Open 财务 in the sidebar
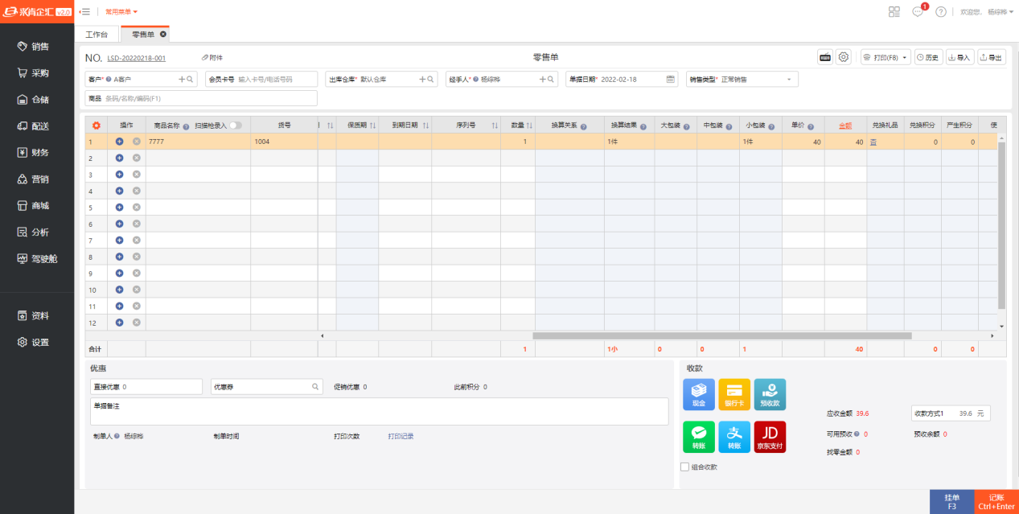The height and width of the screenshot is (514, 1019). click(39, 153)
